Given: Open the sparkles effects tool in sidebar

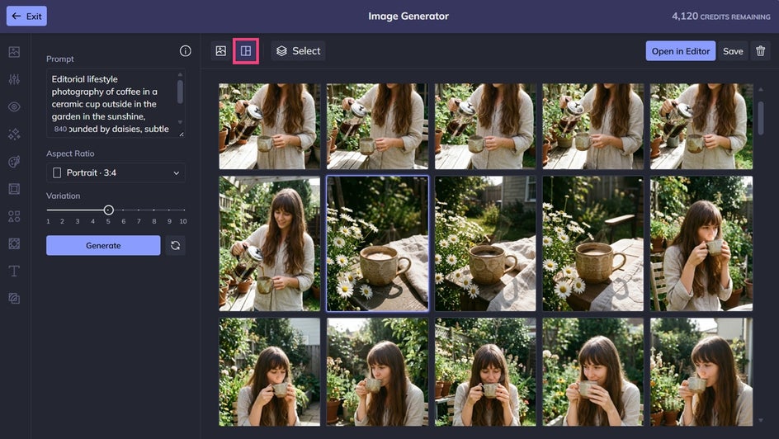Looking at the screenshot, I should coord(14,134).
